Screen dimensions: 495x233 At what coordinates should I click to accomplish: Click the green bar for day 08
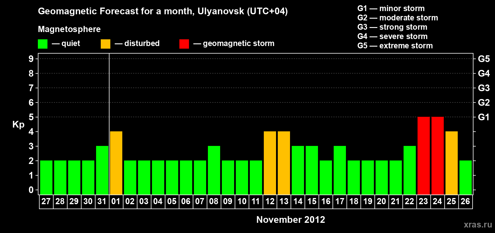click(x=214, y=170)
